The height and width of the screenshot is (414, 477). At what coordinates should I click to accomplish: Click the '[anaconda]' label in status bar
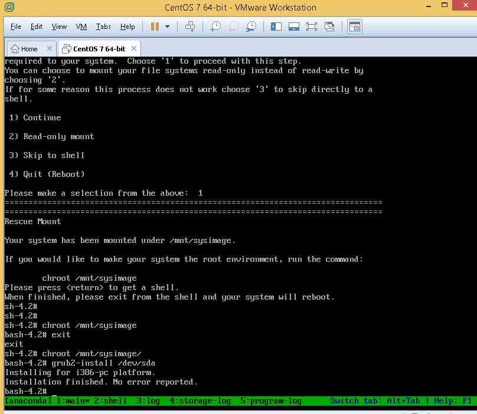click(28, 400)
